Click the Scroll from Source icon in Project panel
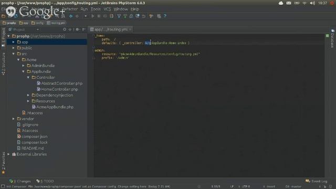This screenshot has height=189, width=336. tap(65, 29)
